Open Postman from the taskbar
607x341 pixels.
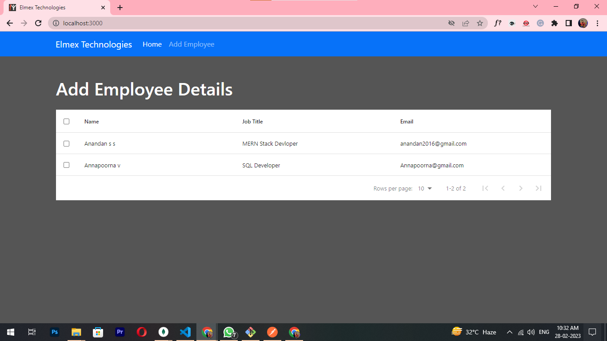pyautogui.click(x=272, y=332)
